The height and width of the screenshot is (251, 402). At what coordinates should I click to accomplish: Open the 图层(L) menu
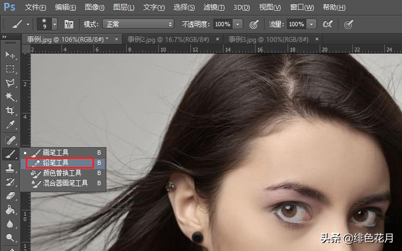pos(123,7)
